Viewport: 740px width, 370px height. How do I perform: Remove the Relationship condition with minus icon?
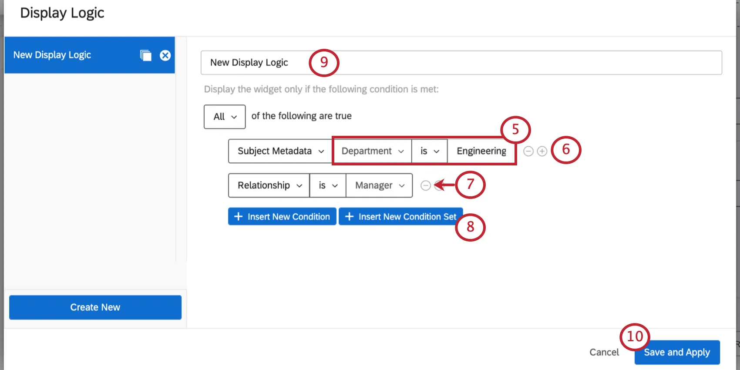[x=425, y=185]
